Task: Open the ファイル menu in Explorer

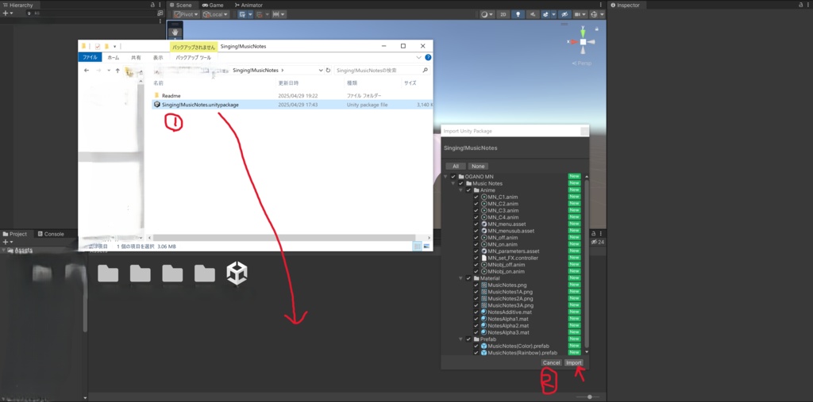Action: click(91, 58)
